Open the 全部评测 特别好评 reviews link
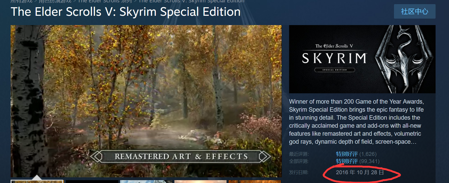This screenshot has width=449, height=183. (347, 161)
